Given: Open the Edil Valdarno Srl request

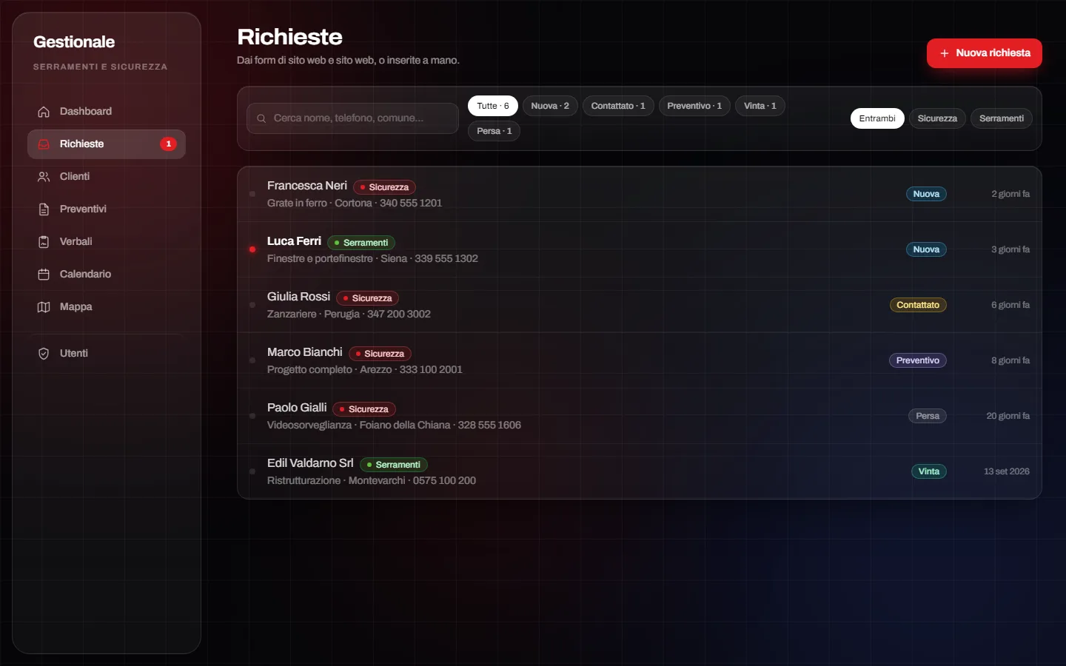Looking at the screenshot, I should coord(640,471).
